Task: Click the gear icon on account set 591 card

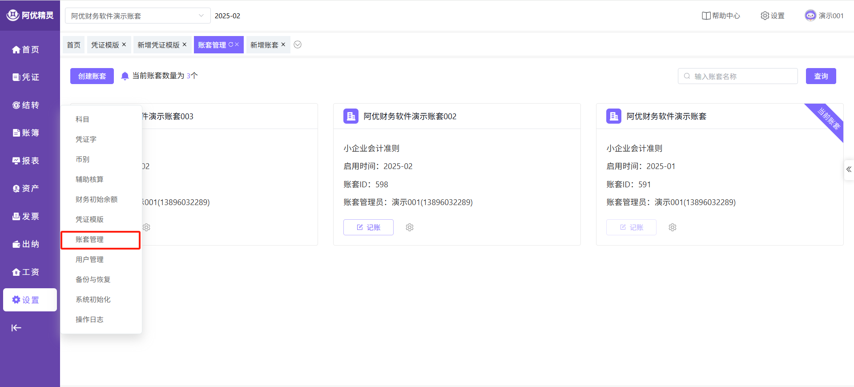Action: (673, 227)
